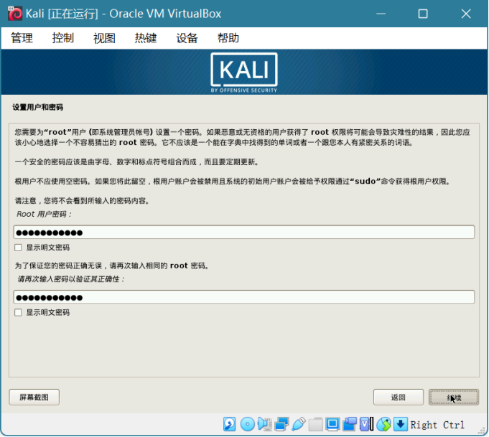Open the 帮助 menu

pos(228,38)
